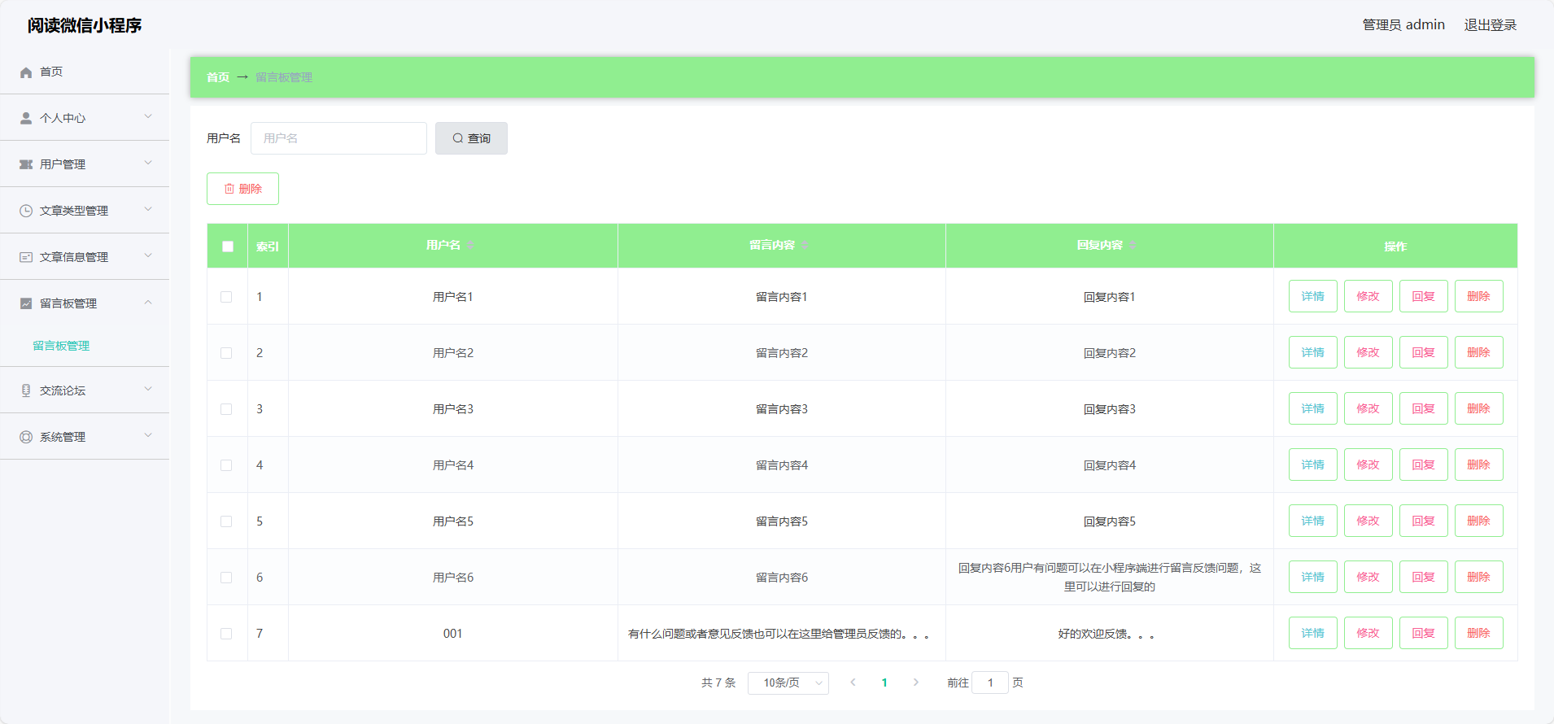Click 修改 for the 用户名2 row

[1368, 352]
